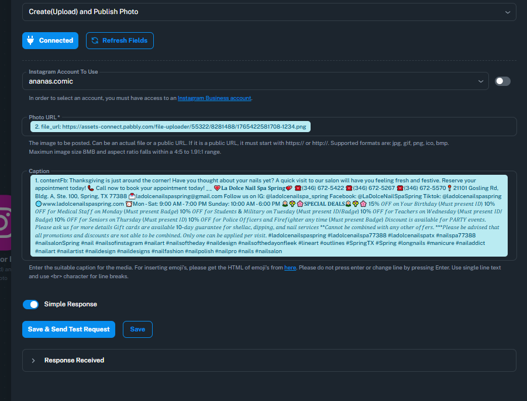Click inside the Caption text field
The height and width of the screenshot is (401, 527).
269,216
